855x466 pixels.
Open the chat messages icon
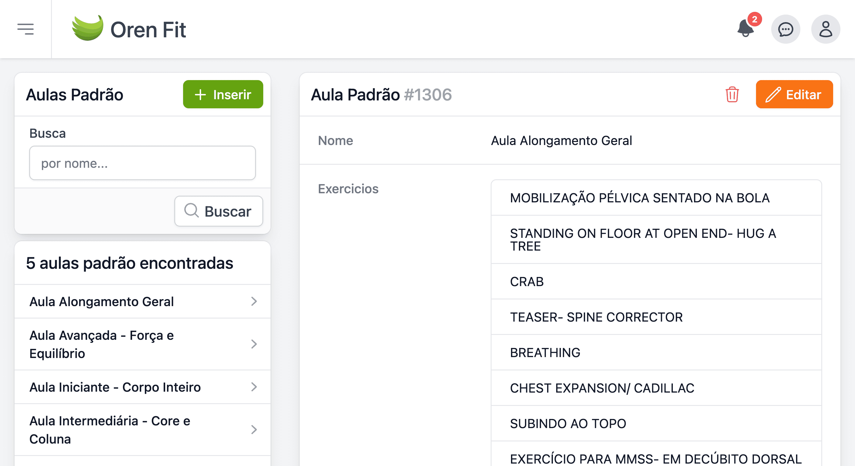(785, 29)
